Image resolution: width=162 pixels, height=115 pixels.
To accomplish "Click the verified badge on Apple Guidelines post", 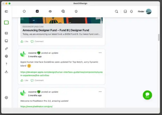I will (39, 53).
